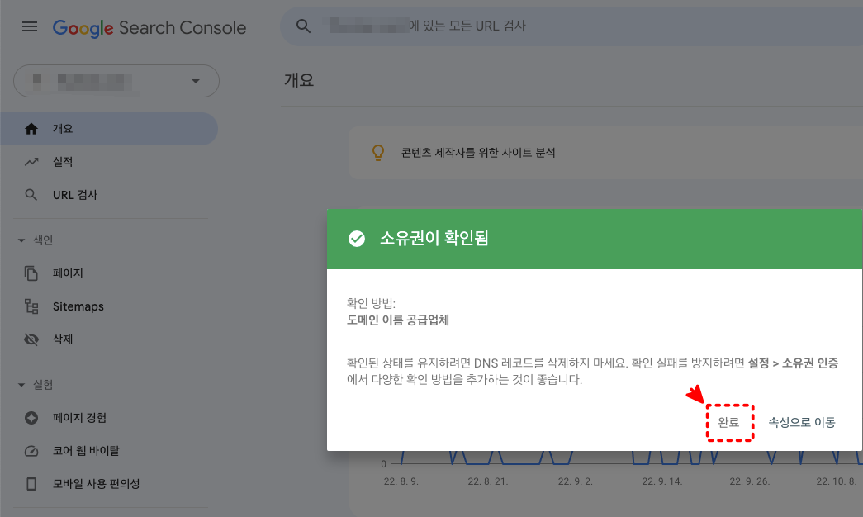Open URL 검사 via the magnifier icon

[x=31, y=194]
